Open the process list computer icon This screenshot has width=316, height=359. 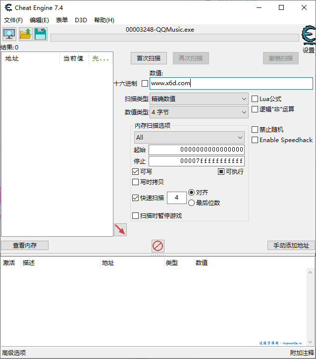point(9,34)
